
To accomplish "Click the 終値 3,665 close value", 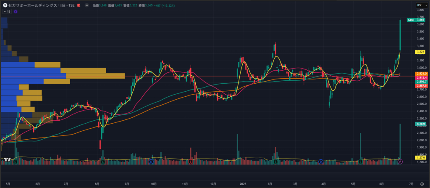I will coord(145,5).
